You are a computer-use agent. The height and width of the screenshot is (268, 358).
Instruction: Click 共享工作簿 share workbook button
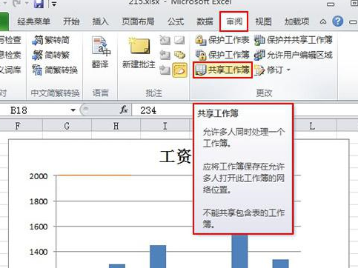(x=222, y=70)
